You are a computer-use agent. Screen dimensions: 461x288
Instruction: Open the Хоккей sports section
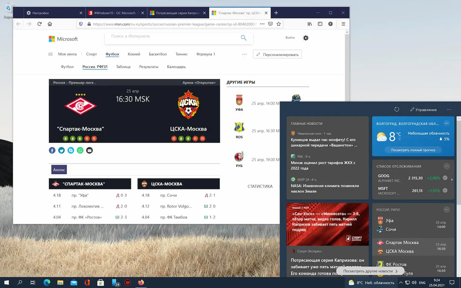click(134, 54)
